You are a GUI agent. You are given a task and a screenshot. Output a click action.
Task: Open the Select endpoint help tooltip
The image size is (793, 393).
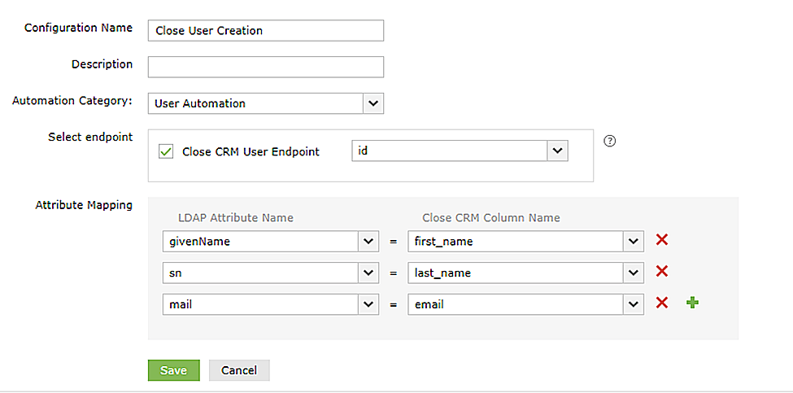pyautogui.click(x=610, y=140)
